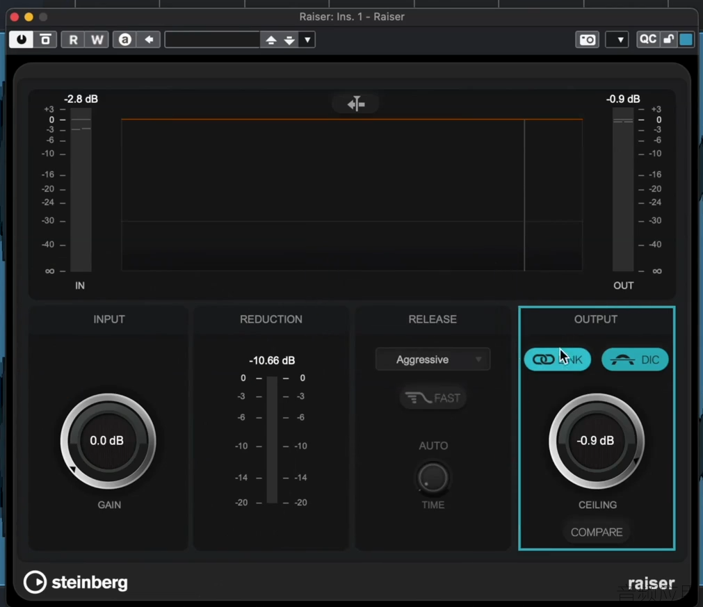Click the OUT level meter bar
The image size is (703, 607).
coord(623,190)
